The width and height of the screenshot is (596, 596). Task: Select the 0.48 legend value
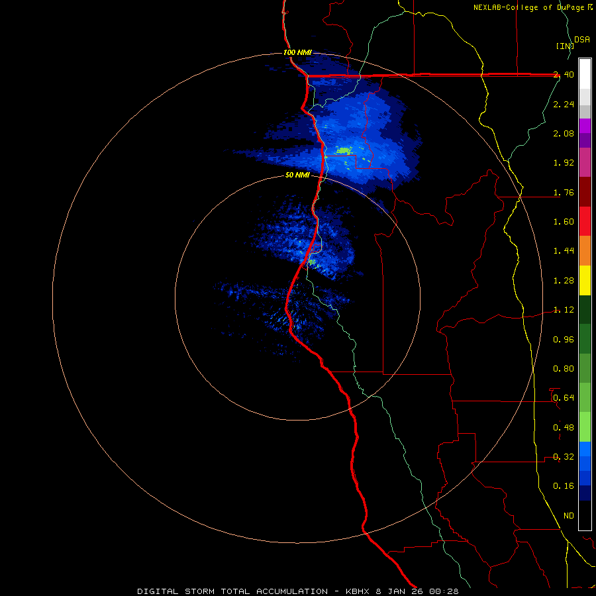point(564,428)
